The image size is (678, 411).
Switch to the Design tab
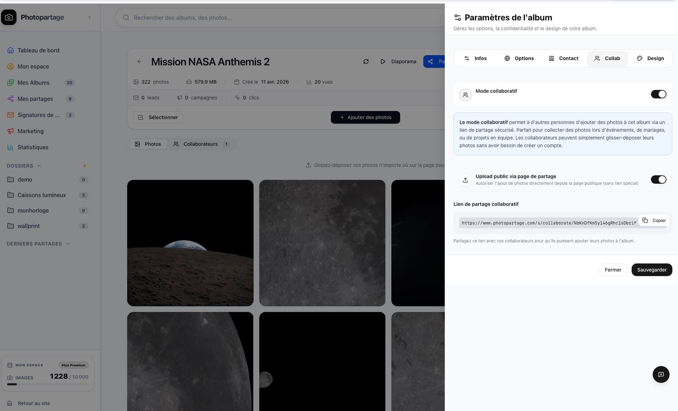(650, 58)
